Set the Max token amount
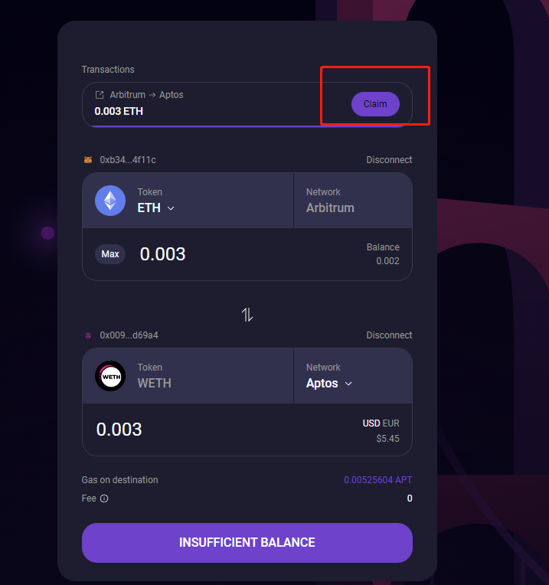Image resolution: width=549 pixels, height=585 pixels. pyautogui.click(x=110, y=254)
